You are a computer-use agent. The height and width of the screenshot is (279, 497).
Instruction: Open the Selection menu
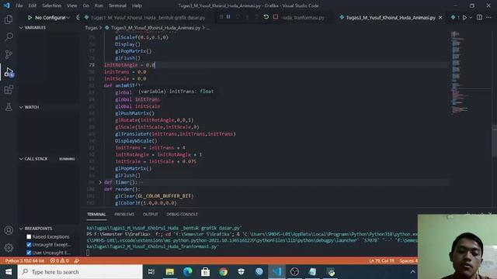(x=52, y=5)
